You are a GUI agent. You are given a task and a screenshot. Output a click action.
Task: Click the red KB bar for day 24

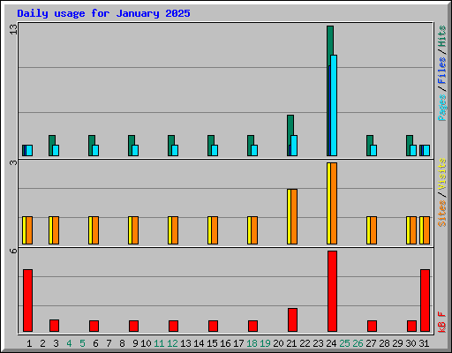coord(332,291)
